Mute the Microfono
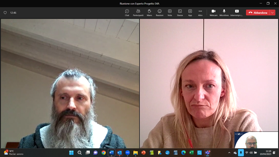This screenshot has width=279, height=157. (x=224, y=13)
